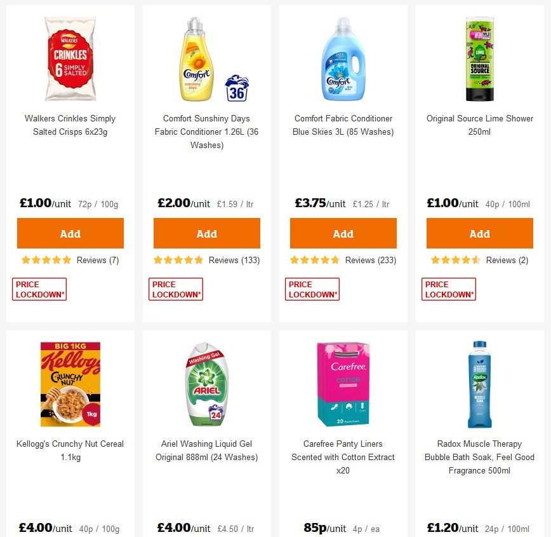
Task: Add Walkers Crinkles Simply Salted Crisps to basket
Action: click(70, 233)
